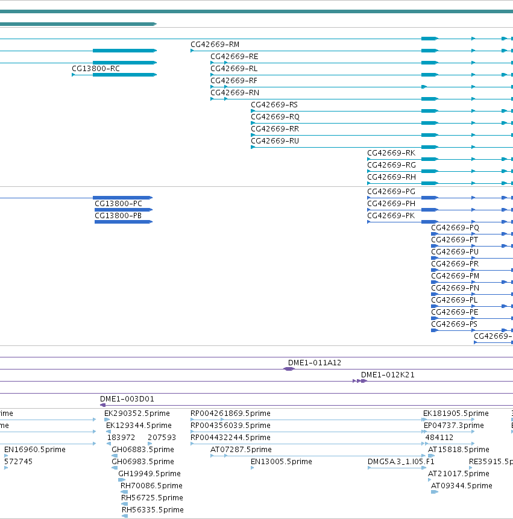Click the 207593 feature label
Screen dimensions: 513x519
(x=162, y=438)
